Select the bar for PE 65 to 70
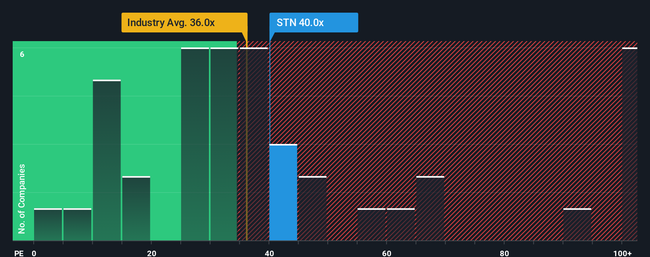Image resolution: width=650 pixels, height=257 pixels. coord(430,208)
